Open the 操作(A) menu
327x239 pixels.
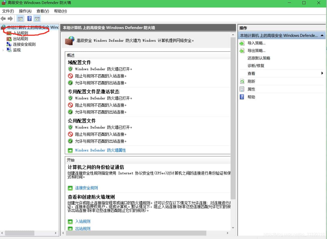click(25, 11)
